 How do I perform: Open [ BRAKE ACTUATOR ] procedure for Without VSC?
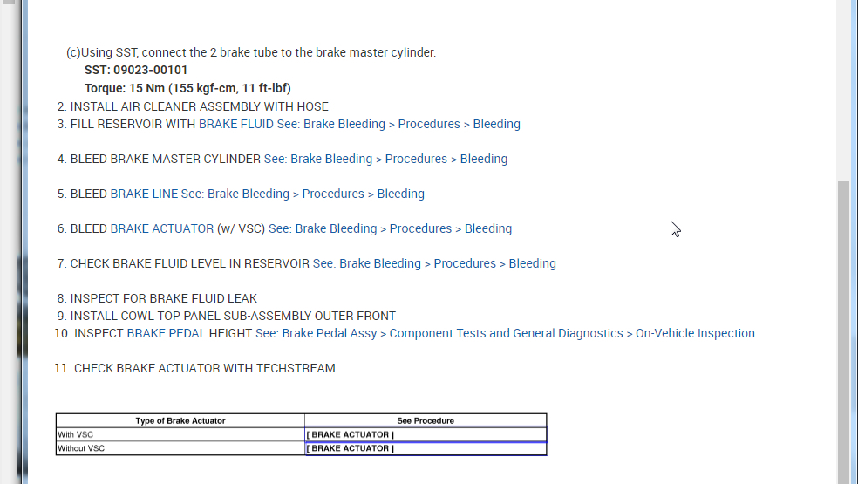(x=351, y=448)
